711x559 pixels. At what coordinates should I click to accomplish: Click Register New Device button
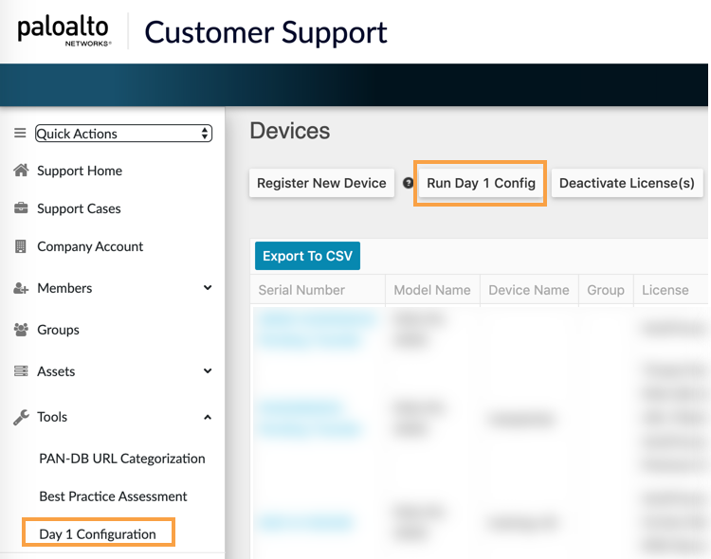pyautogui.click(x=321, y=183)
